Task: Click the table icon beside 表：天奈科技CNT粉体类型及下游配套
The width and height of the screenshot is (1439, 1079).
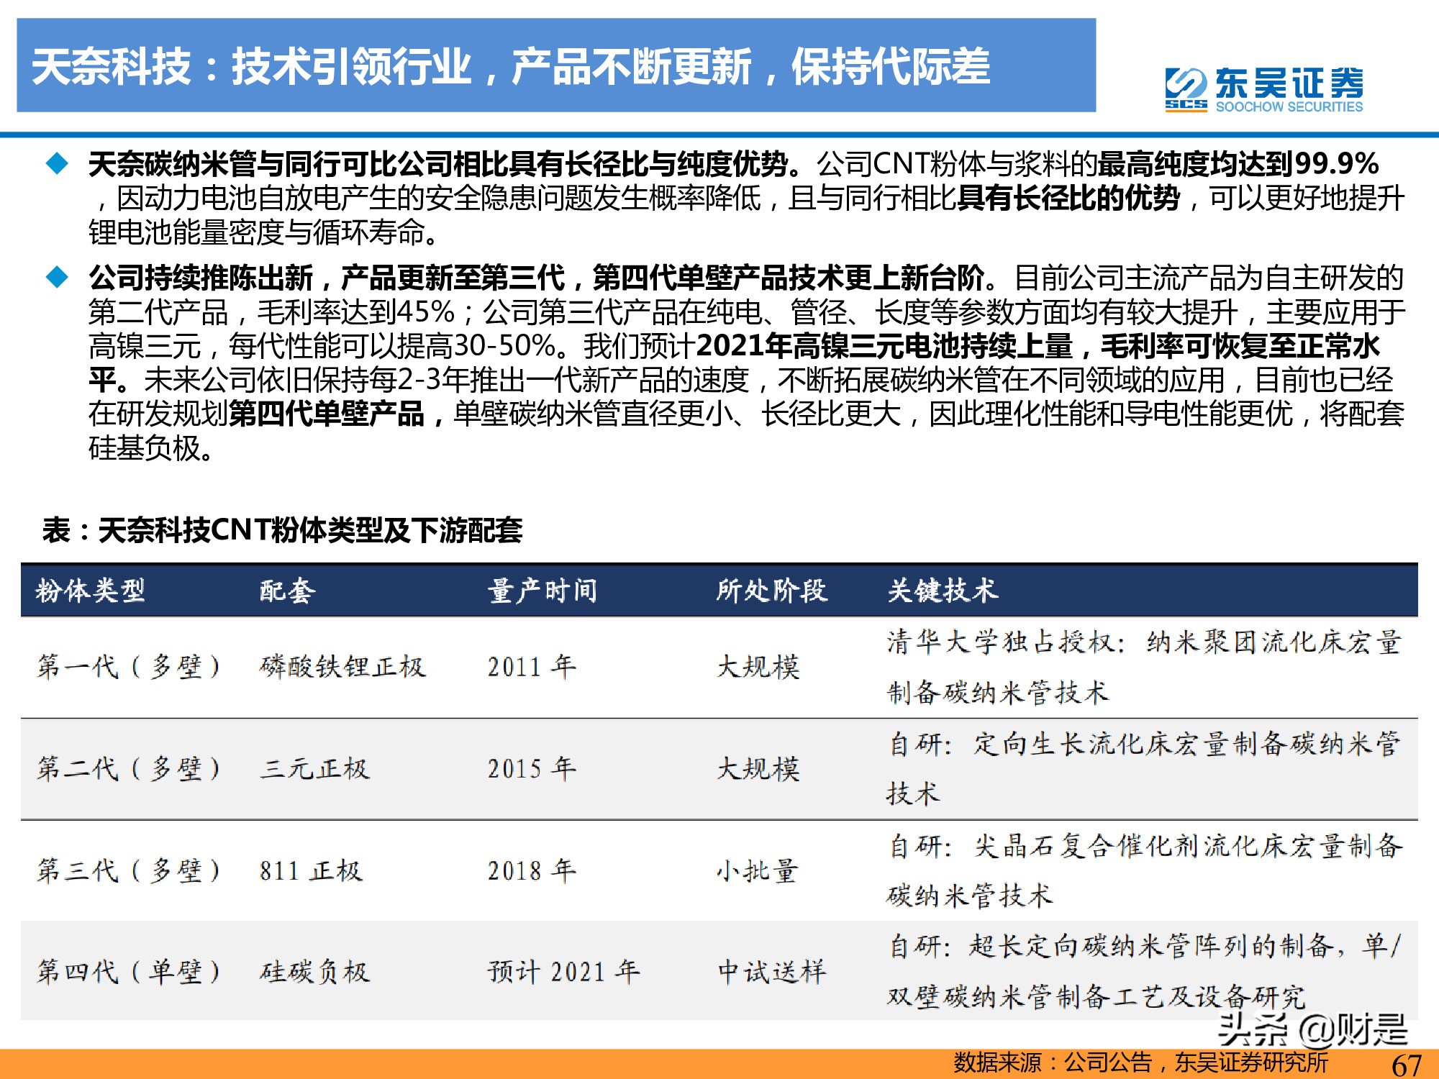Action: point(54,527)
